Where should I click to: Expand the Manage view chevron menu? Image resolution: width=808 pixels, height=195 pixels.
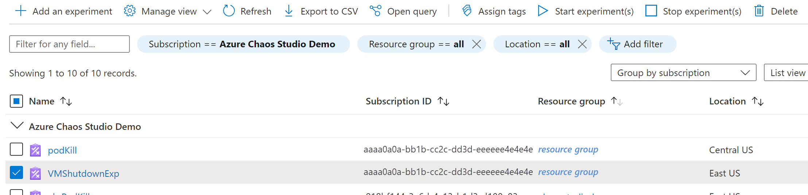pos(207,12)
